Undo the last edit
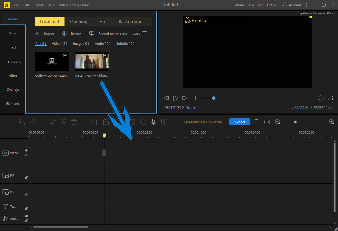This screenshot has height=231, width=338. [x=21, y=122]
